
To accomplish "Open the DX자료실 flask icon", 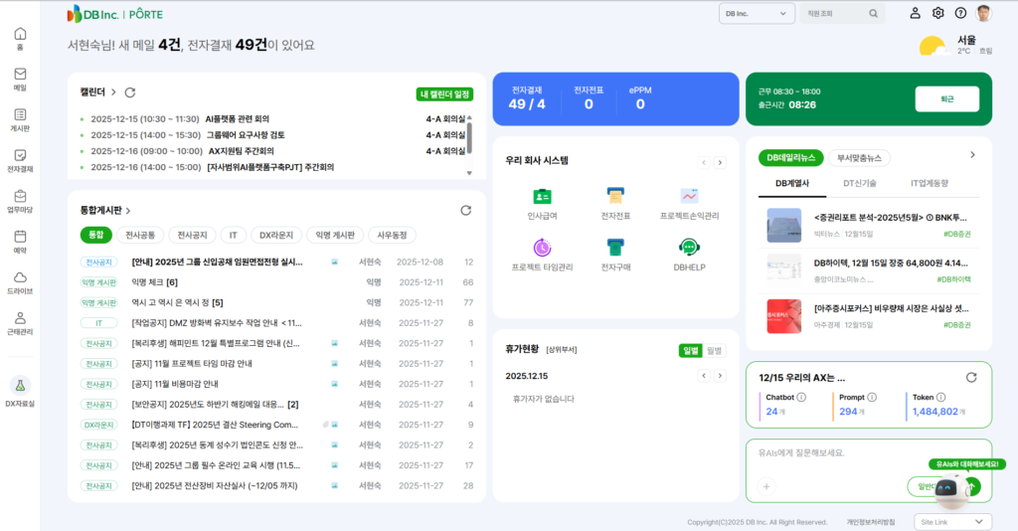I will [x=20, y=390].
